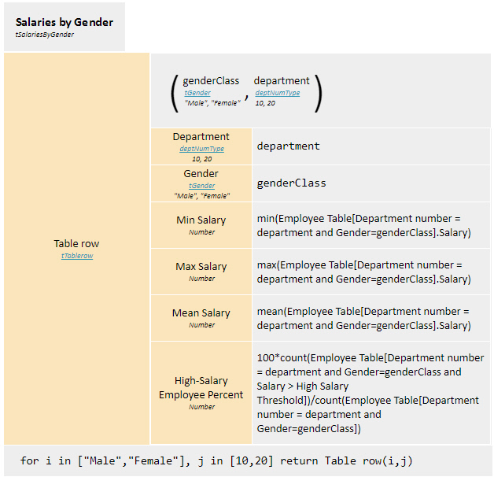Edit the mean(Employee Table...) expression

click(363, 318)
